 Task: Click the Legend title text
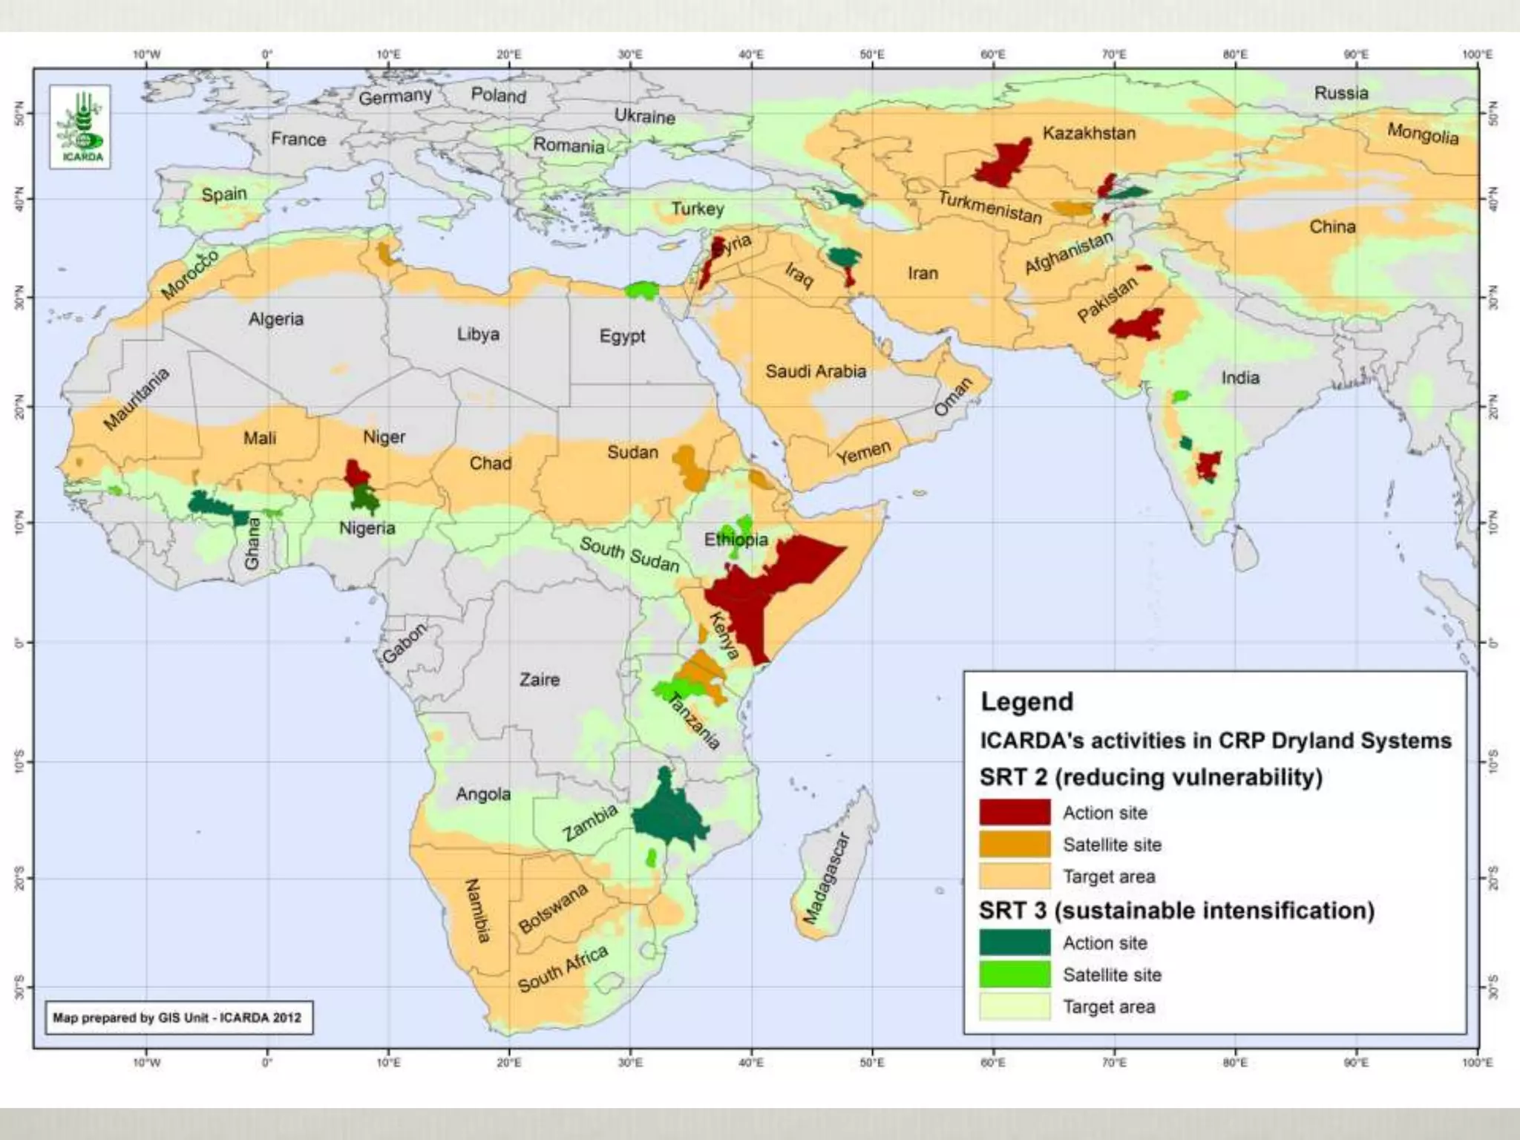[x=1026, y=701]
